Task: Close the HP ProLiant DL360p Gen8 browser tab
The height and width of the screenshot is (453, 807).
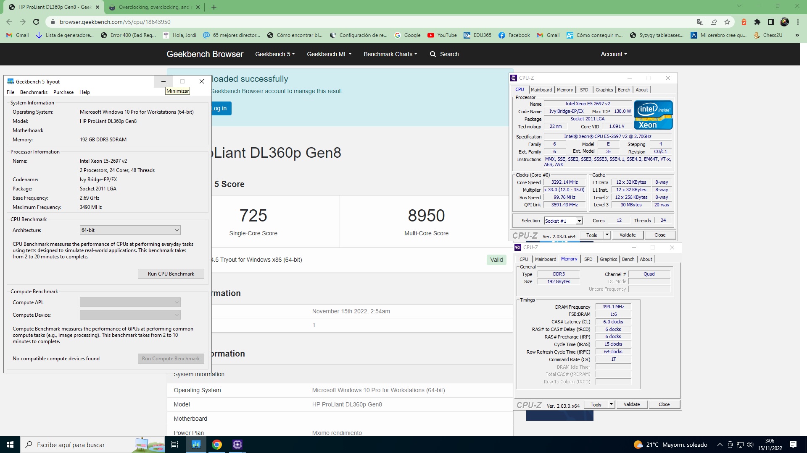Action: [x=98, y=7]
